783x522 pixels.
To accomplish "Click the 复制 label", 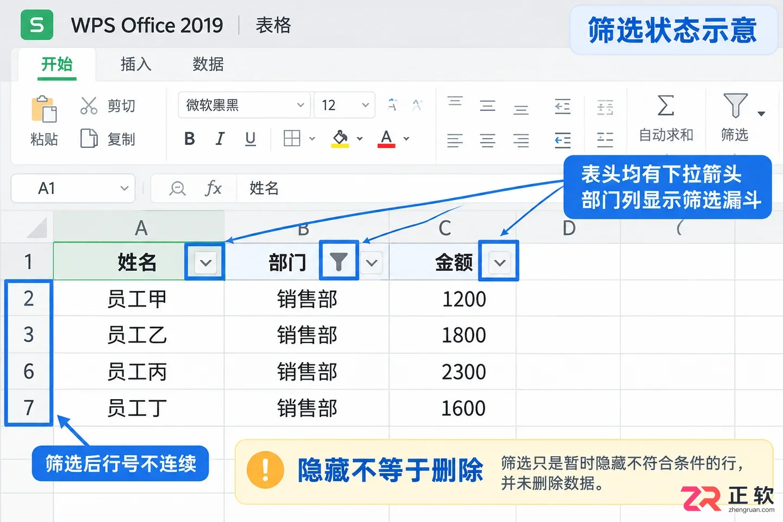I will pos(121,139).
